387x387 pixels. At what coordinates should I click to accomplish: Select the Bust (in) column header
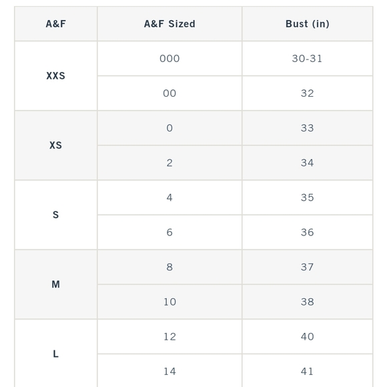tap(308, 24)
